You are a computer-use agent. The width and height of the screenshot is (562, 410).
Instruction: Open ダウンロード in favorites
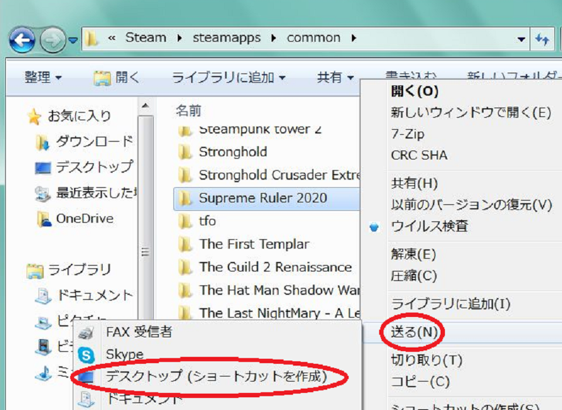[95, 142]
